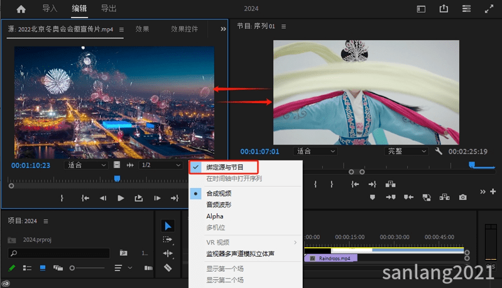The width and height of the screenshot is (502, 288).
Task: Open Creative Cloud icon in status bar
Action: pos(6,284)
